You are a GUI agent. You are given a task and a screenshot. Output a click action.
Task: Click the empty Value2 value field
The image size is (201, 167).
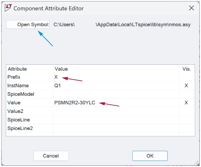[116, 111]
